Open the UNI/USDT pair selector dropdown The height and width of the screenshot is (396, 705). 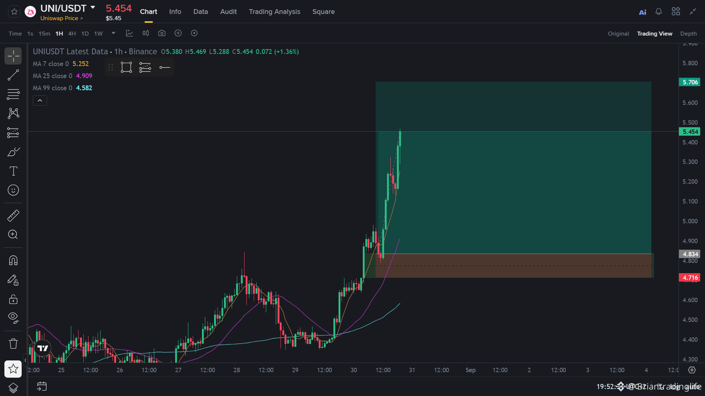pos(93,8)
